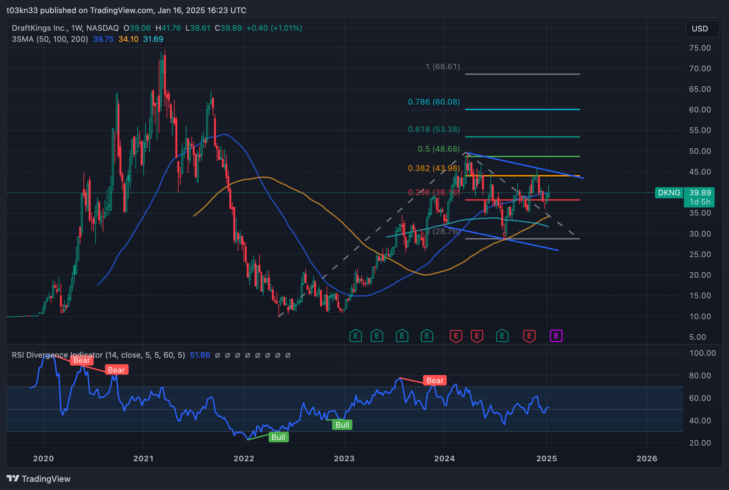The width and height of the screenshot is (729, 490).
Task: Click the red earnings marker just before the magenta one
Action: tap(529, 336)
